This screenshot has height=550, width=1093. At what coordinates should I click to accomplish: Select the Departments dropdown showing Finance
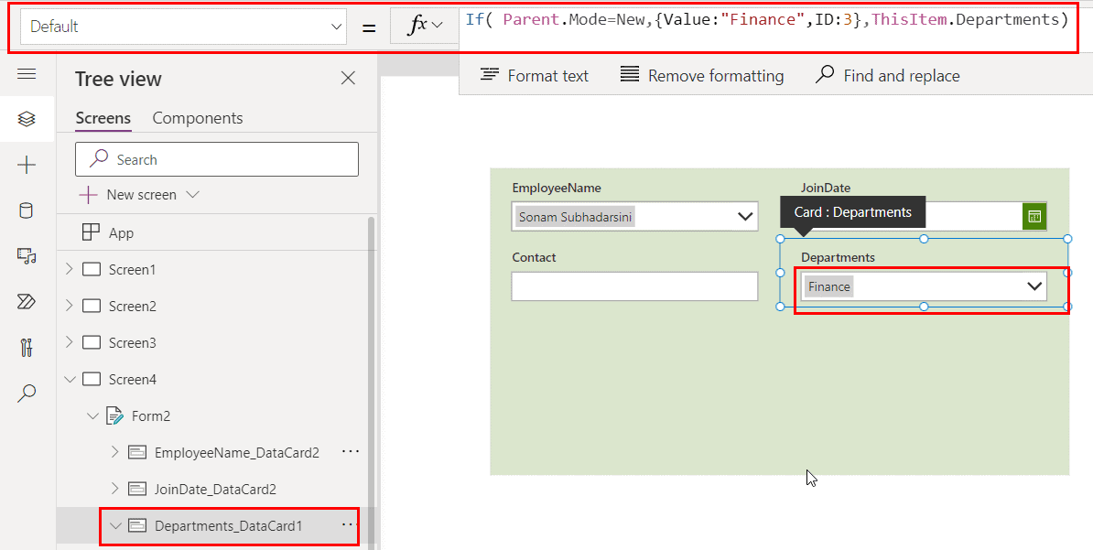point(922,286)
